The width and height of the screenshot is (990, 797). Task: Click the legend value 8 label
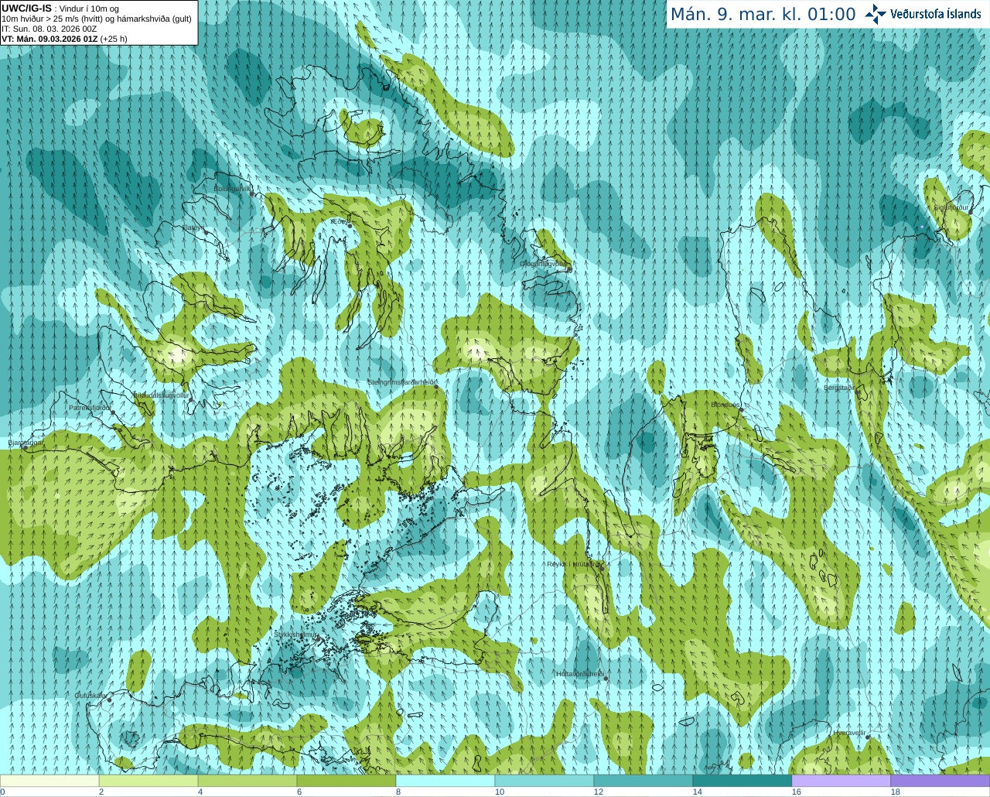tap(400, 792)
